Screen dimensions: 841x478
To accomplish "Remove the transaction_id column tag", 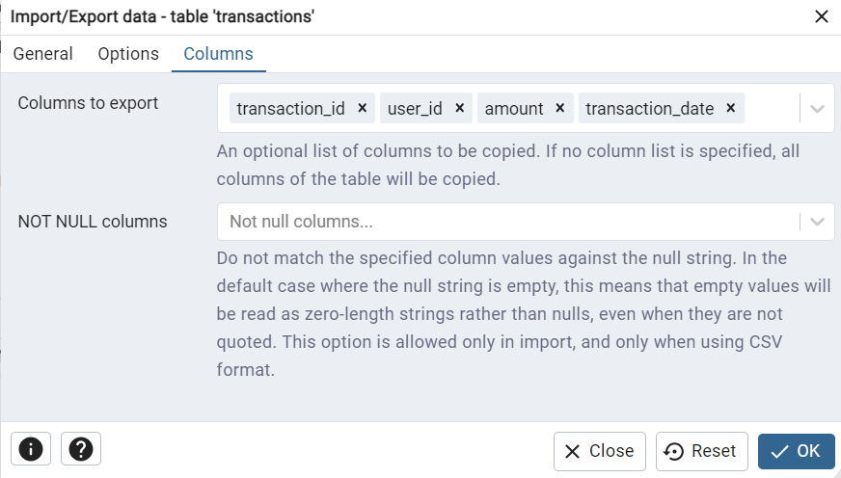I will pos(362,109).
